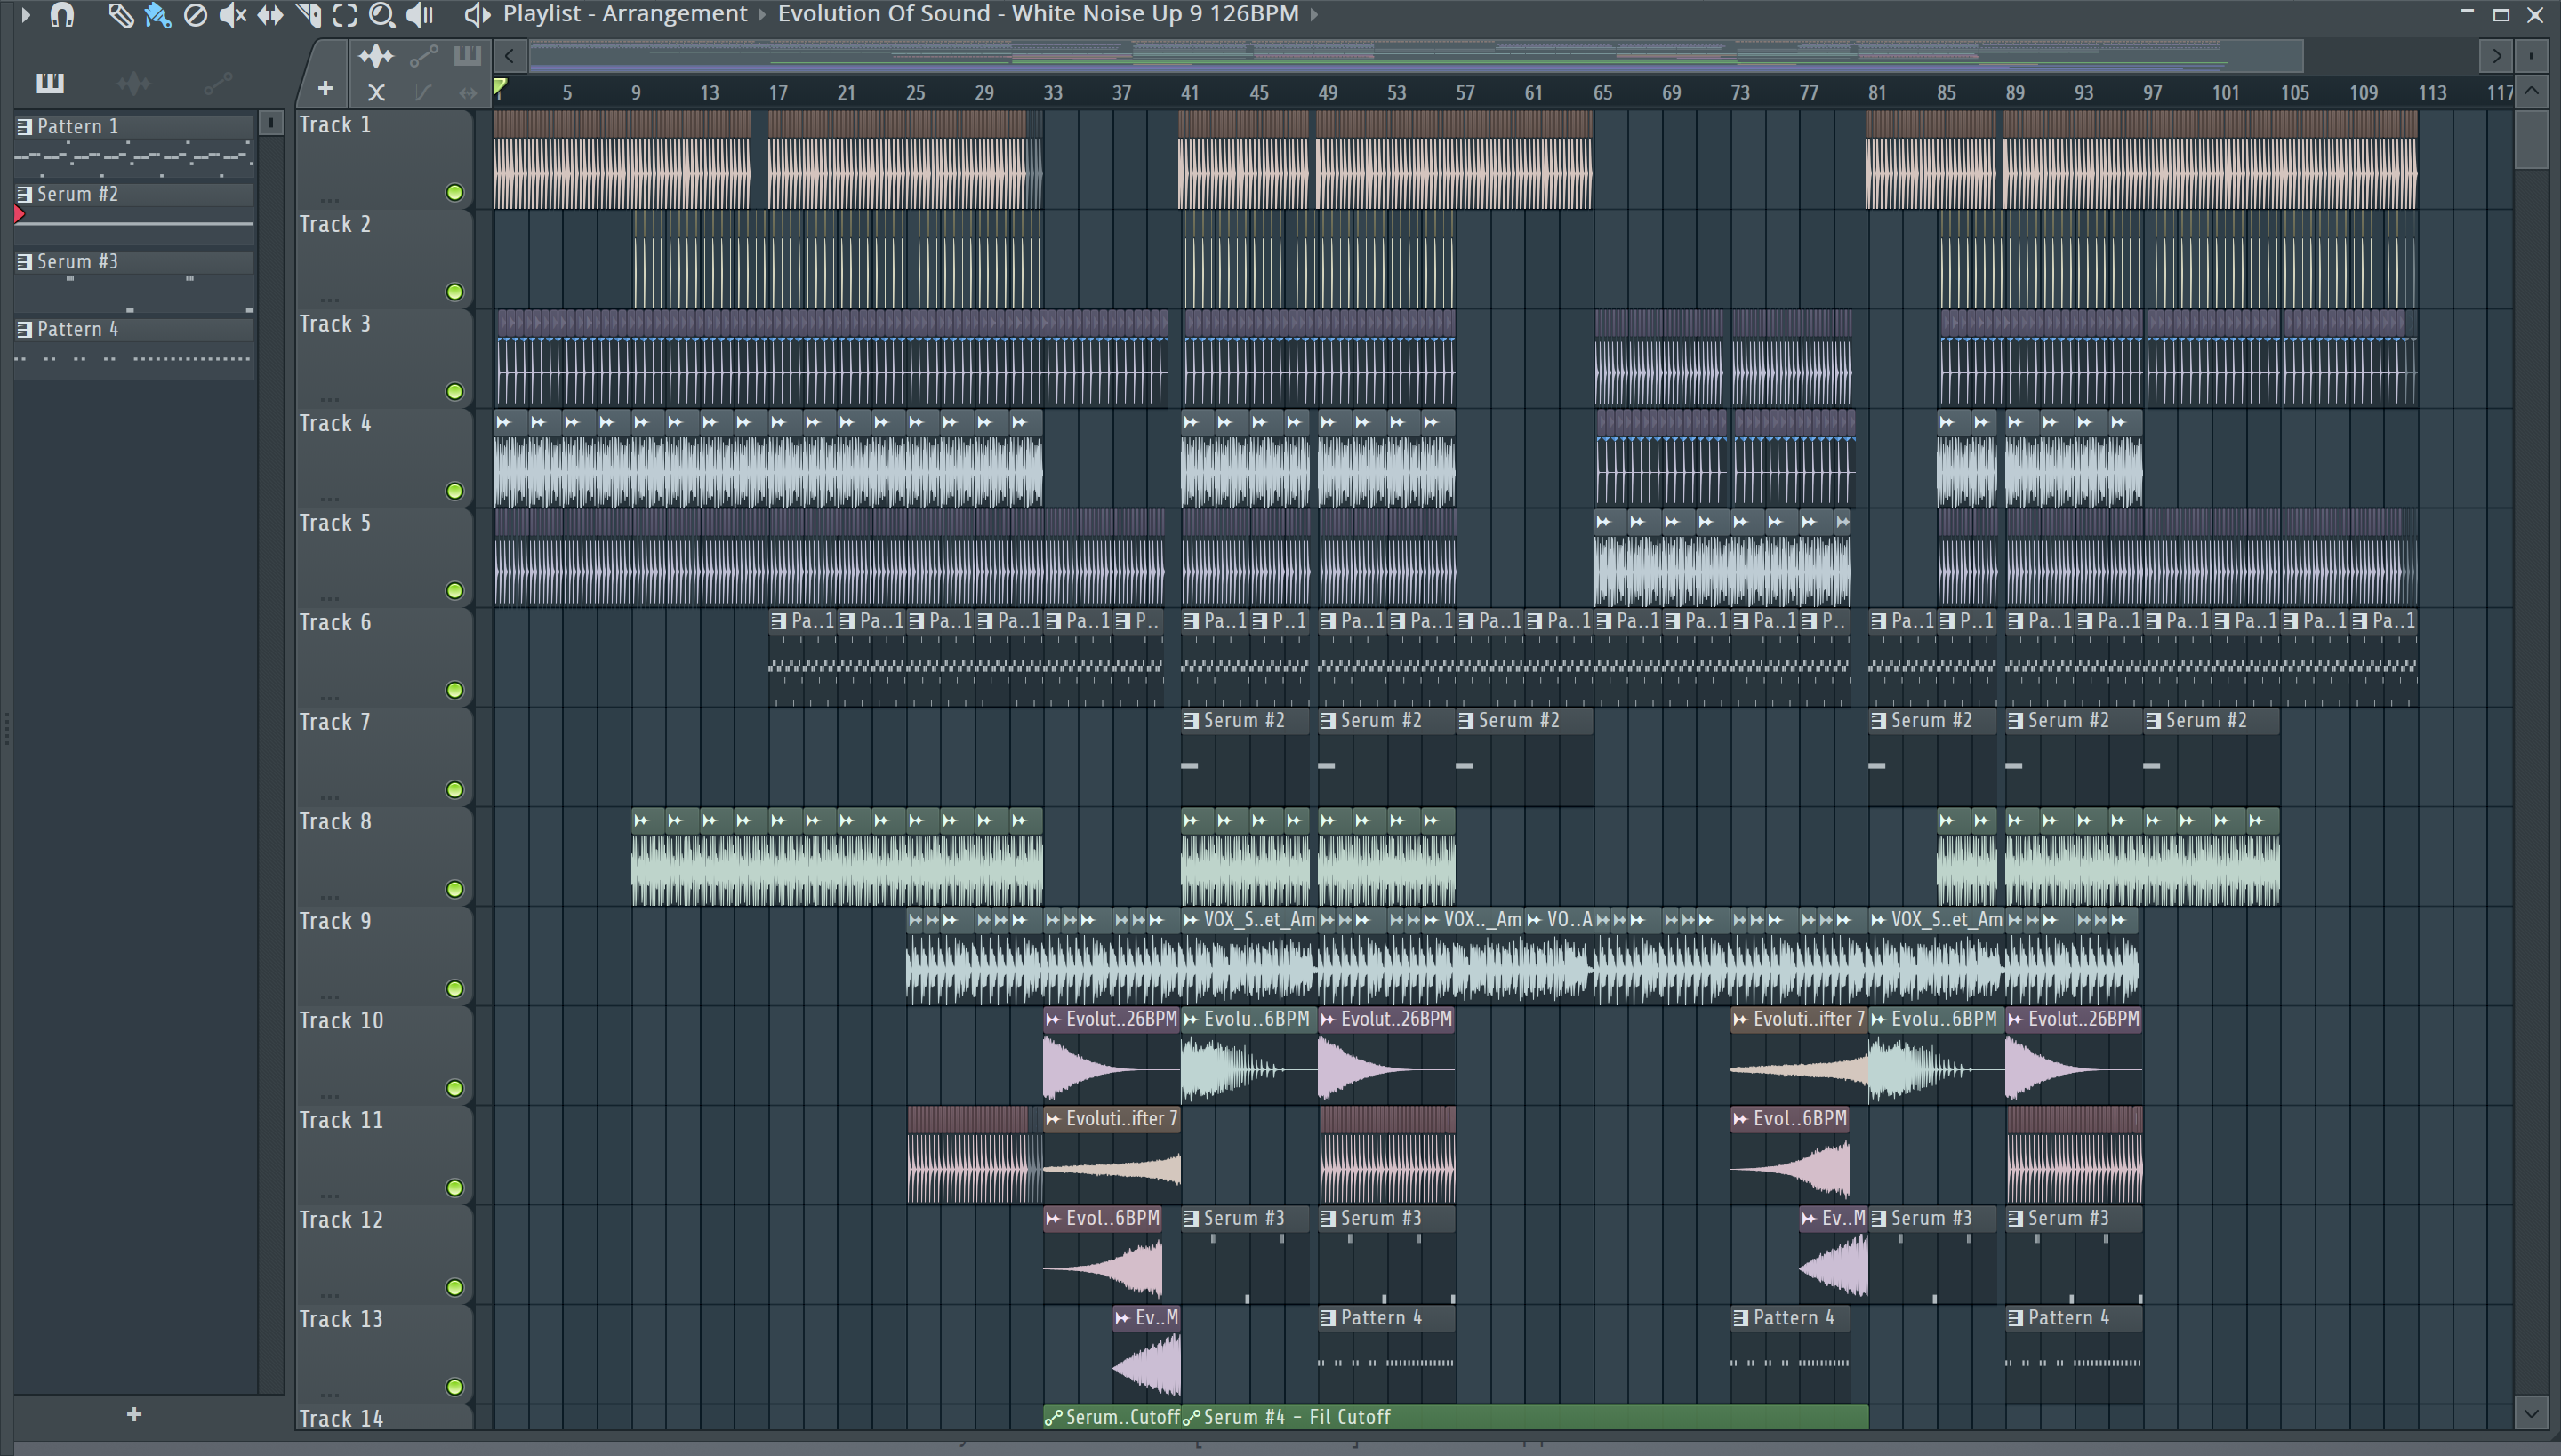Mute Track 6 with green switch
The height and width of the screenshot is (1456, 2561).
tap(455, 690)
